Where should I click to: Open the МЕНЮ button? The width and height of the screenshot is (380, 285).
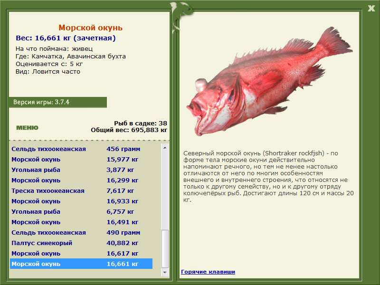(x=27, y=128)
